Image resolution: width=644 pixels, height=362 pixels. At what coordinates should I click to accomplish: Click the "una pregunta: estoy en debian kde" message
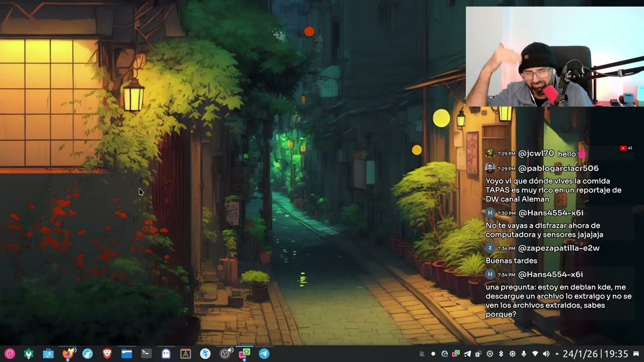click(558, 301)
